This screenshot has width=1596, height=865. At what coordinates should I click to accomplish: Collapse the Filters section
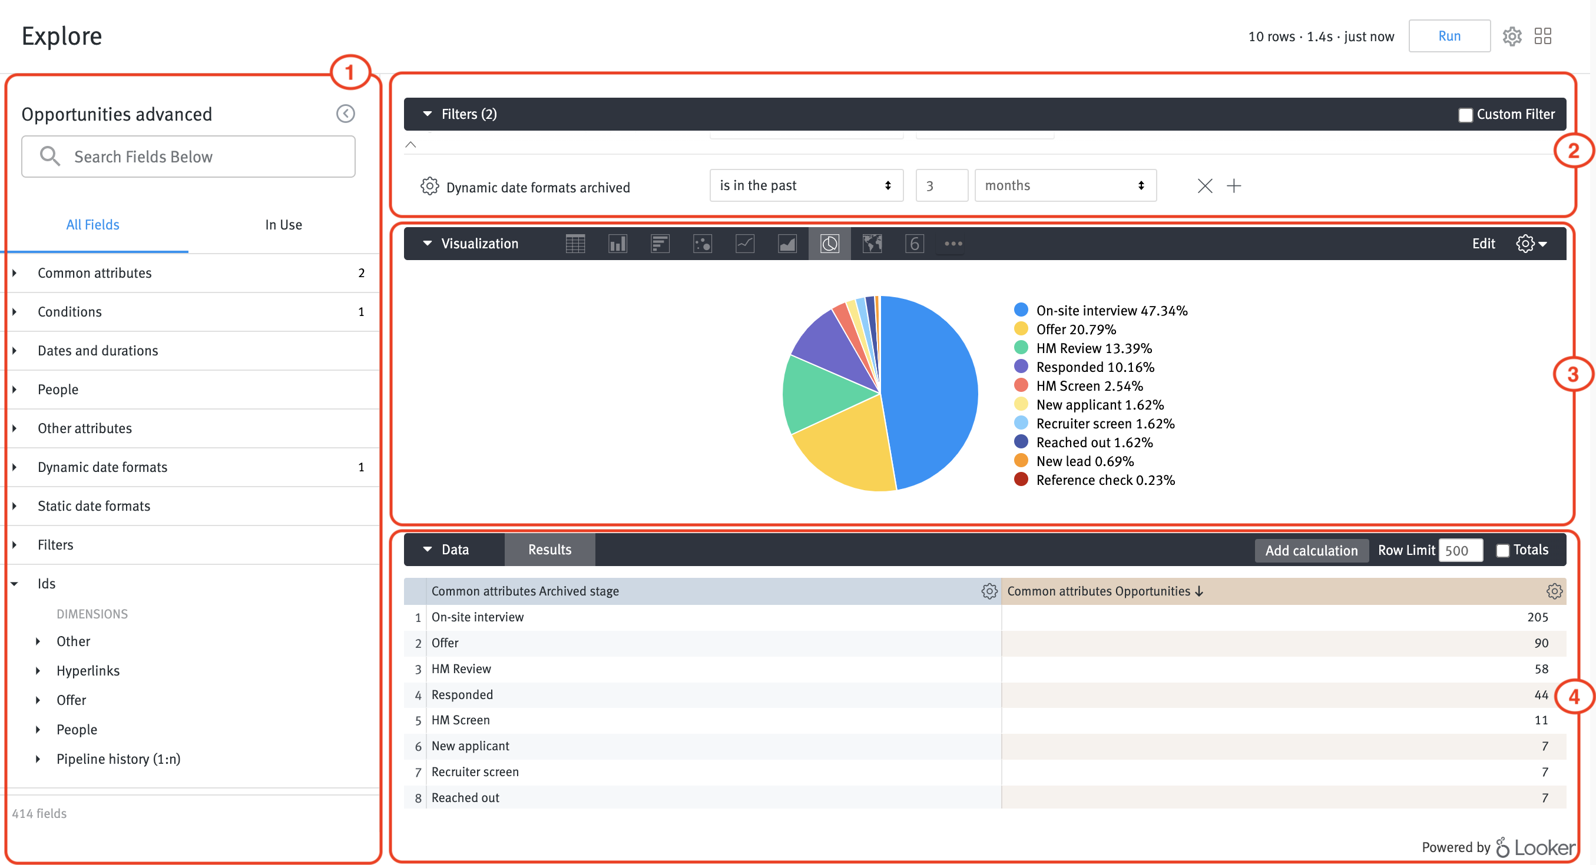tap(427, 114)
